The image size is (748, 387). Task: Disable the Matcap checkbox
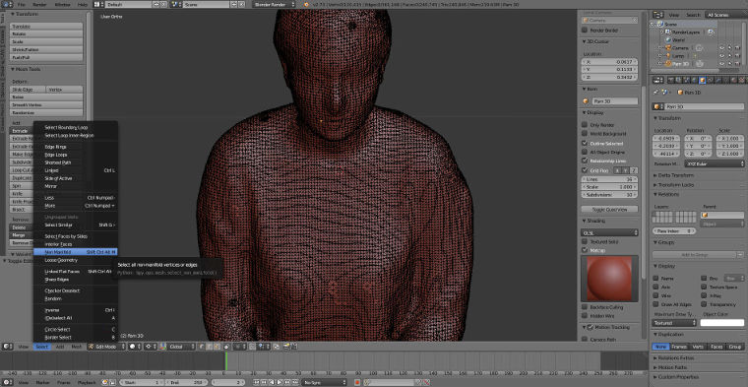click(585, 250)
